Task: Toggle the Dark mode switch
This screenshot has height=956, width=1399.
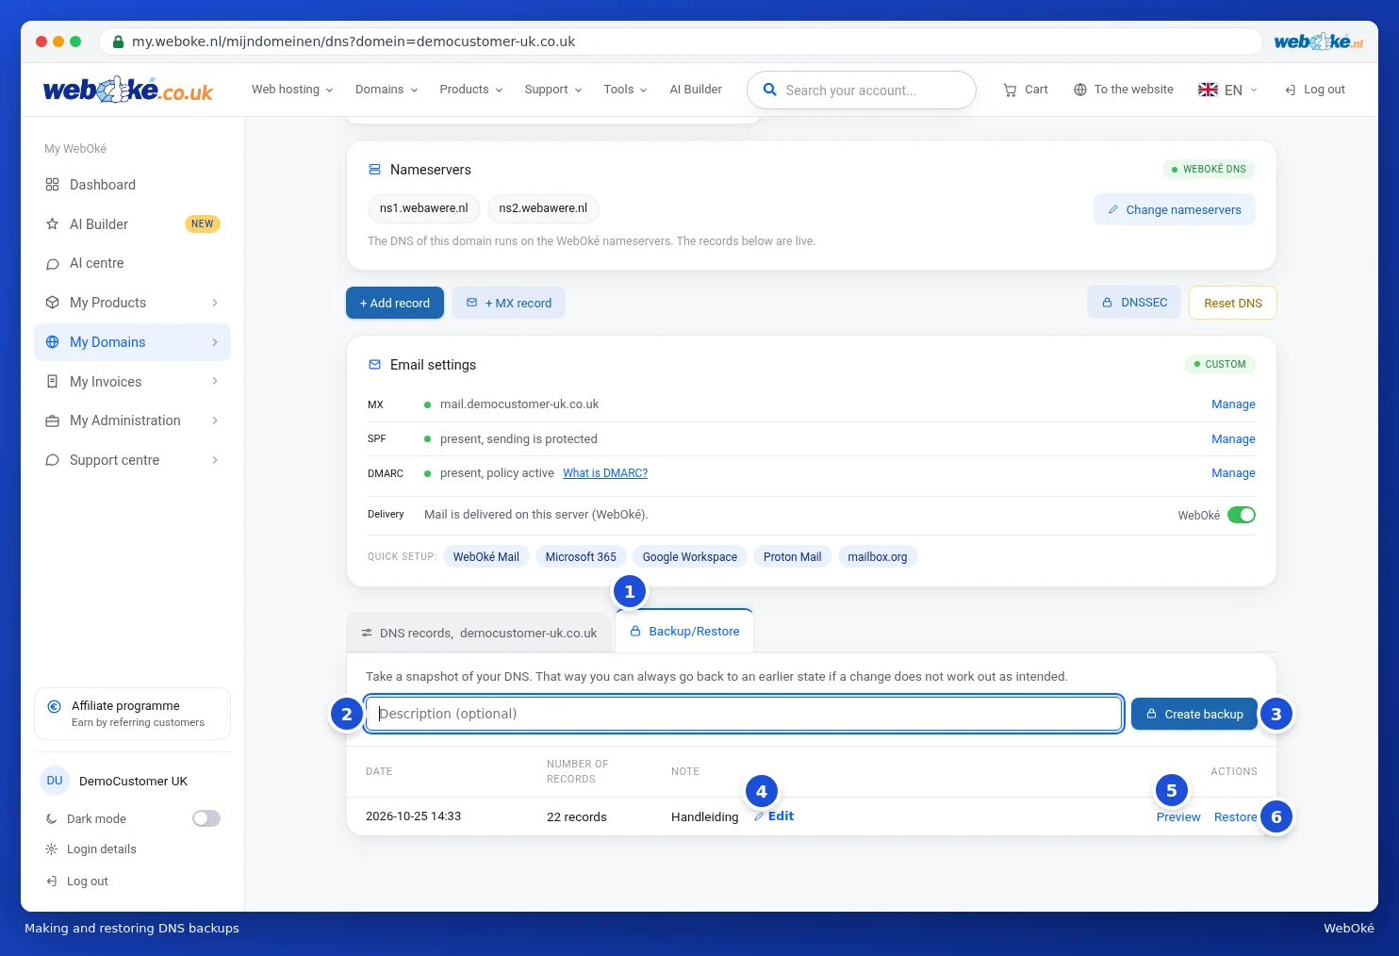Action: tap(206, 818)
